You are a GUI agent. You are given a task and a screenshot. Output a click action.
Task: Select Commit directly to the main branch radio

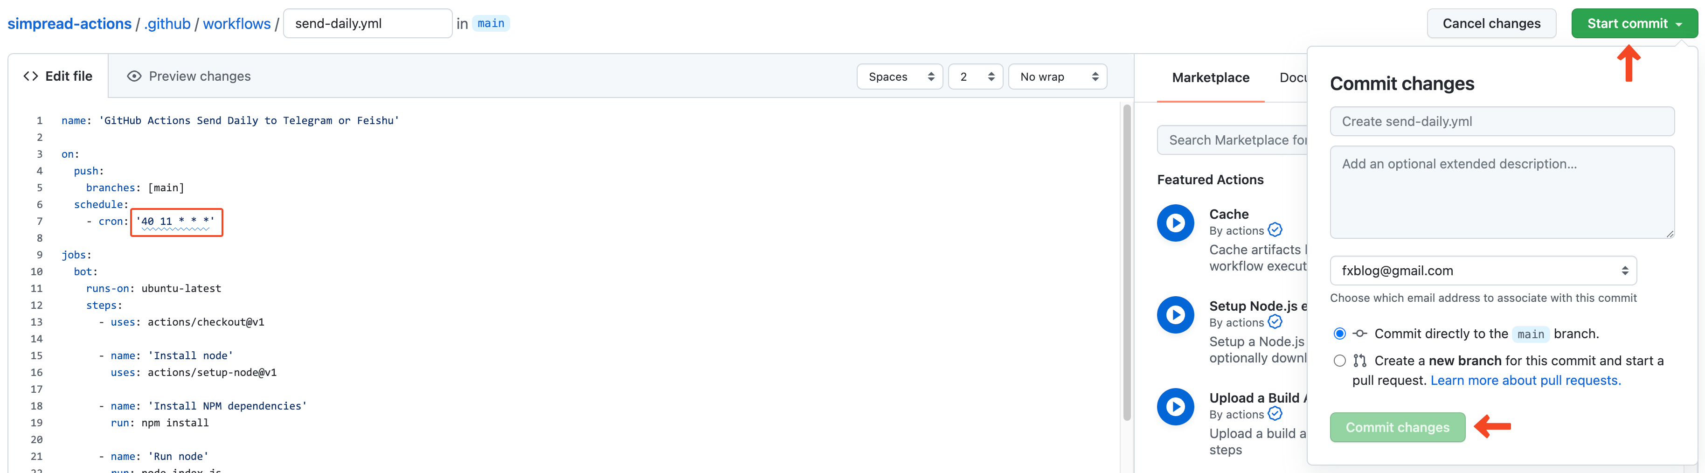(1340, 333)
